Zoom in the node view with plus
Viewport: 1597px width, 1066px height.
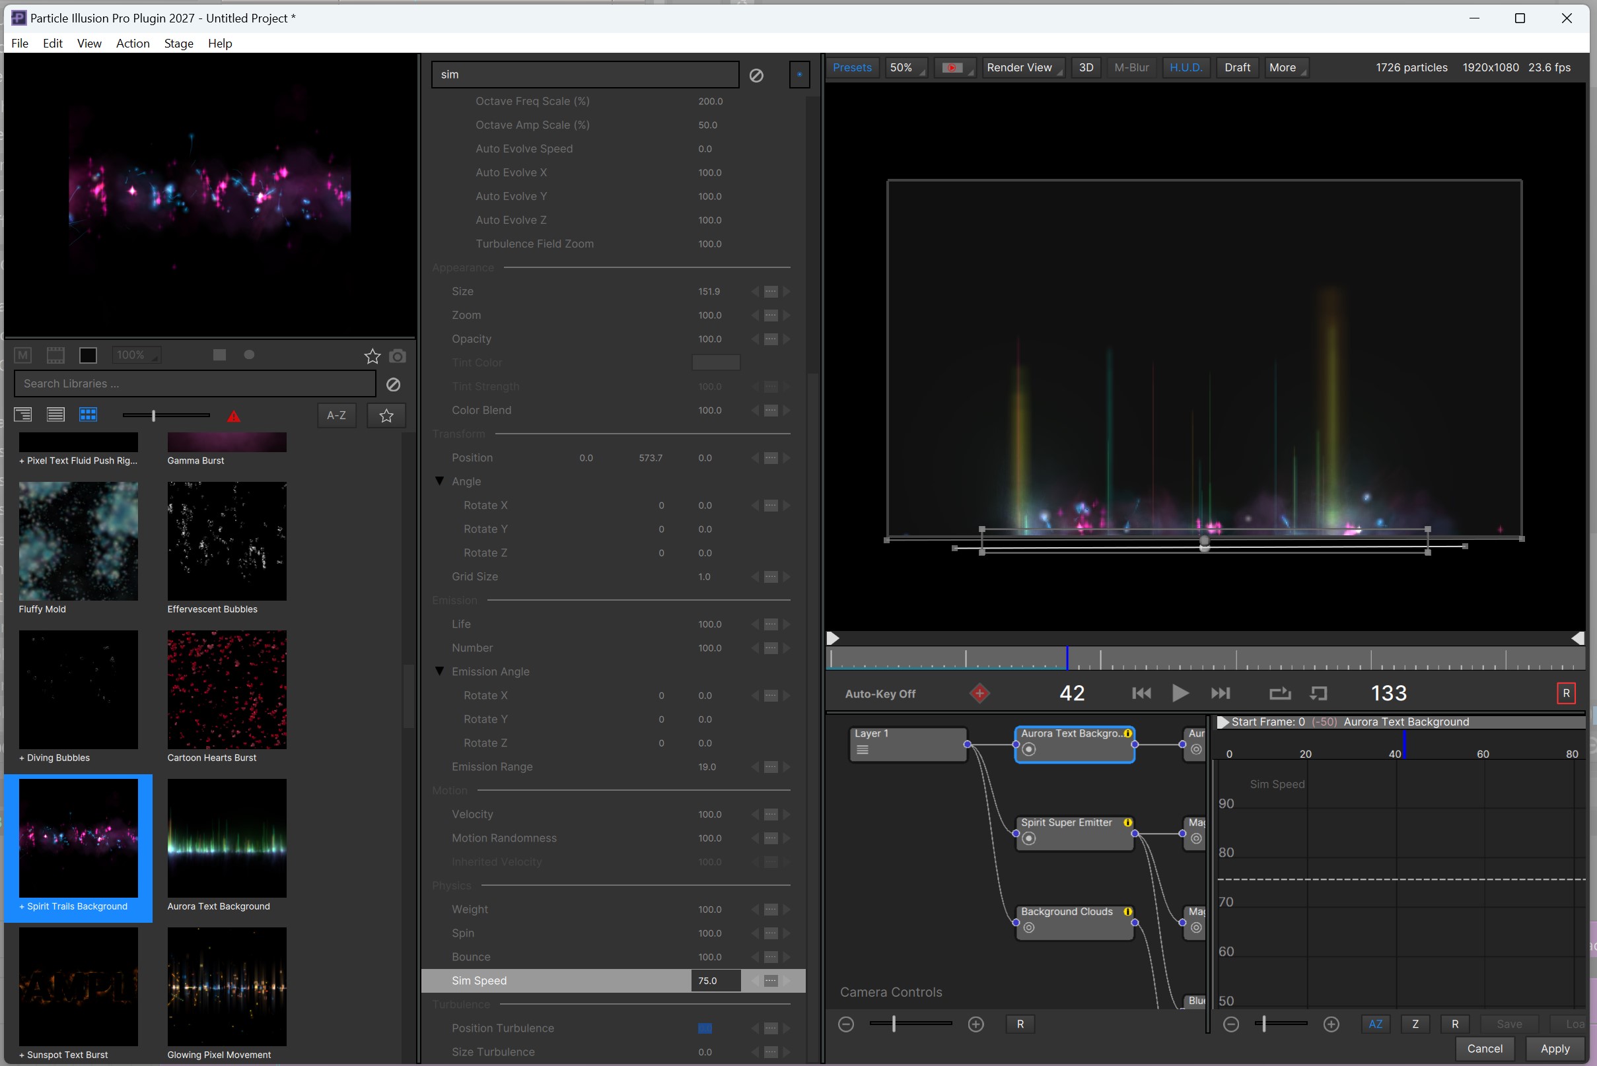click(x=976, y=1024)
